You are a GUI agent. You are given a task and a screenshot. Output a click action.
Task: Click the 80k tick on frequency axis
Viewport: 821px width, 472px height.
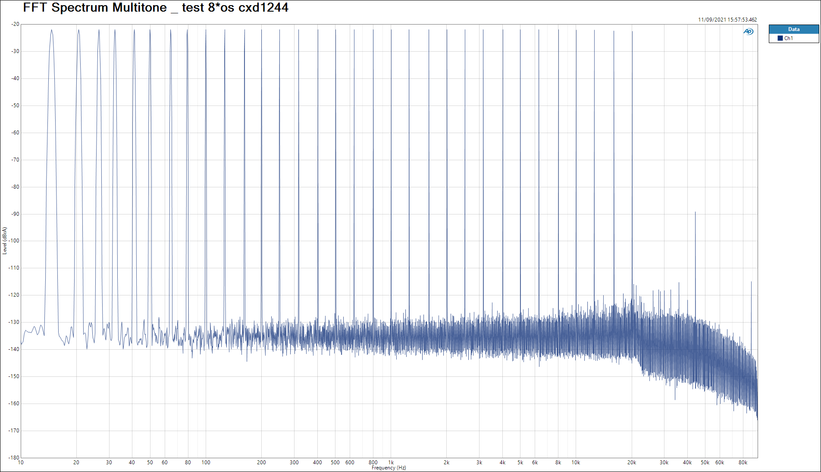tap(743, 463)
